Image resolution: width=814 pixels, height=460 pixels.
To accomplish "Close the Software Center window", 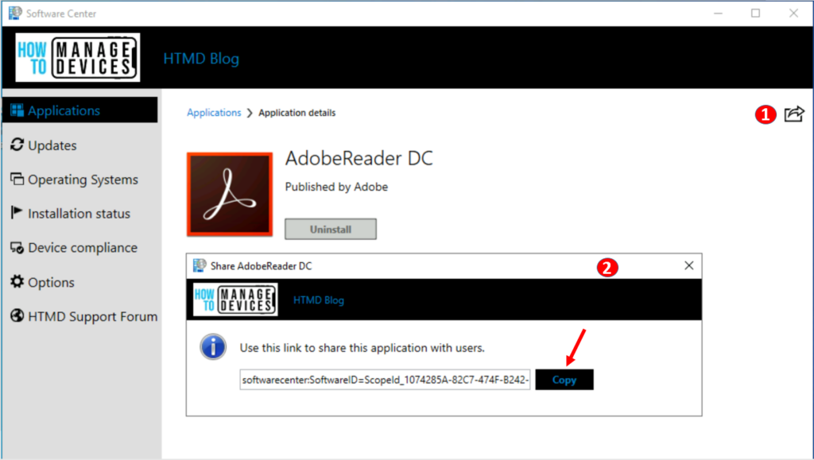I will click(x=794, y=13).
